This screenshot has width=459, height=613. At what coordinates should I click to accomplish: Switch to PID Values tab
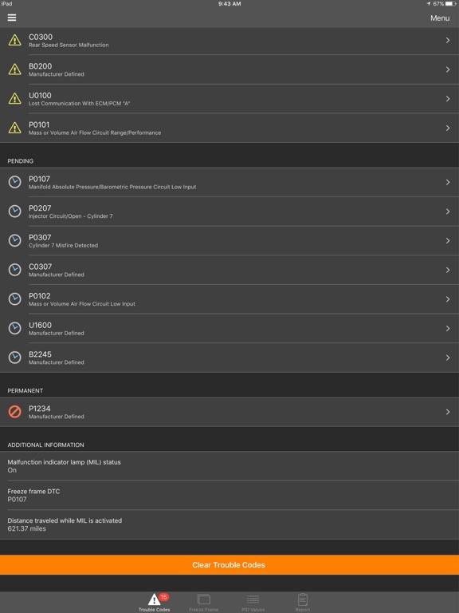click(253, 603)
